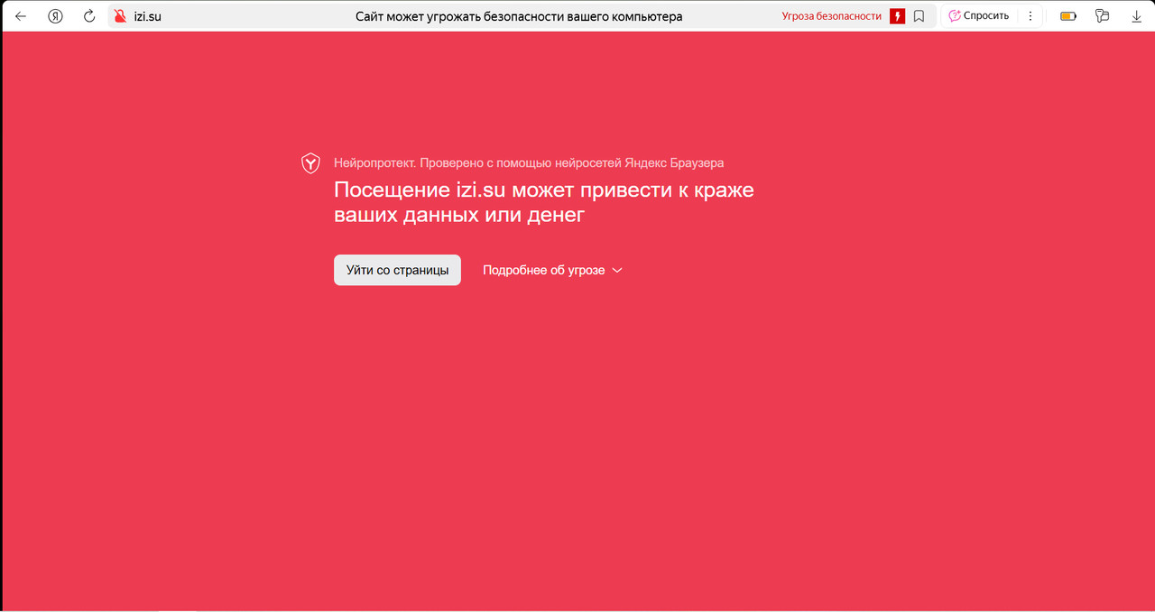
Task: Click the red lightning Protect icon
Action: 897,16
